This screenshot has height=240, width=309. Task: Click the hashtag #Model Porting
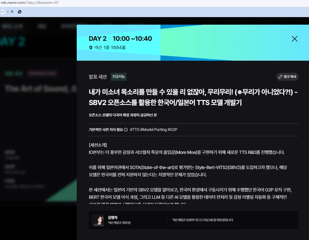click(153, 130)
